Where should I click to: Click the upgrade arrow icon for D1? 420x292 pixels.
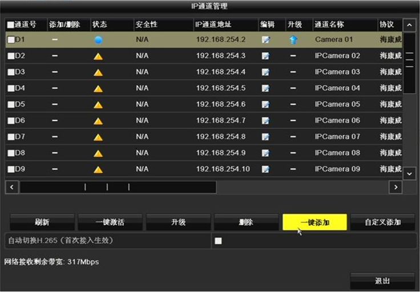(293, 40)
